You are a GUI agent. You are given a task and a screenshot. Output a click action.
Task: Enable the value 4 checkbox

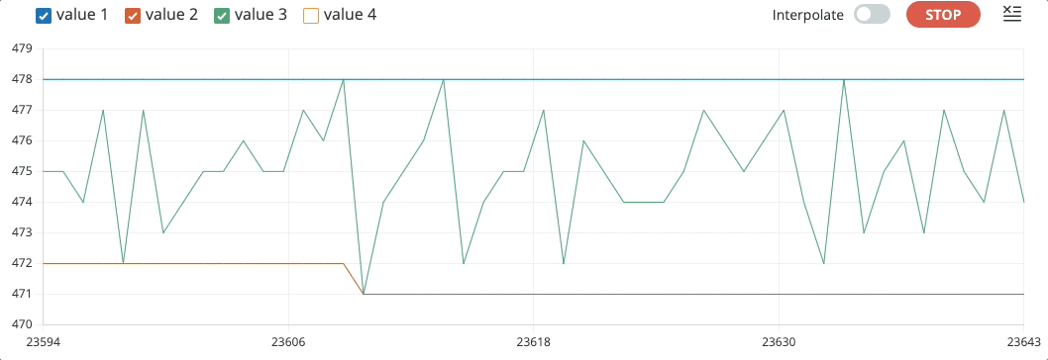[x=311, y=16]
